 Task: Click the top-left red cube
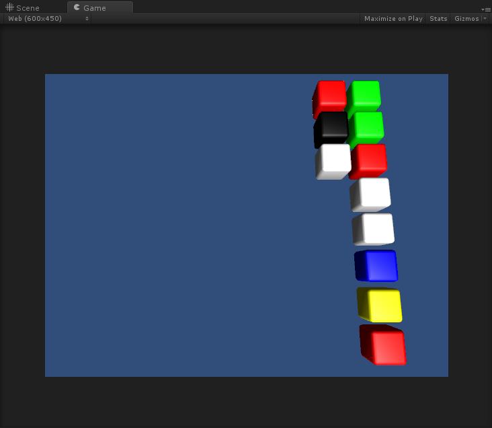pyautogui.click(x=330, y=98)
